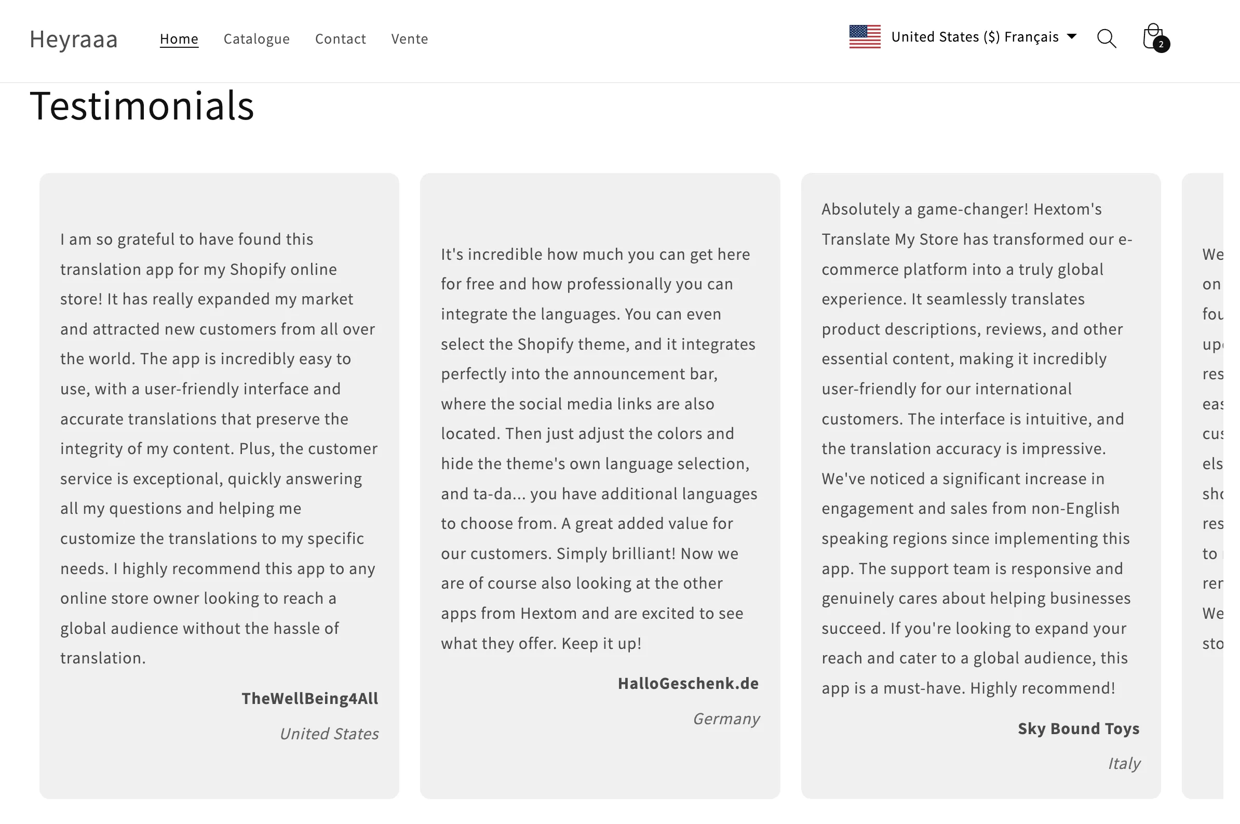Select the Germany testimonial card
The width and height of the screenshot is (1240, 824).
pos(600,486)
